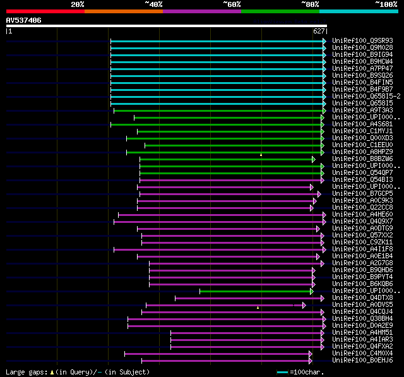This screenshot has height=377, width=404.
Task: View the UniRef100_C4M0X4 hit
Action: click(362, 354)
